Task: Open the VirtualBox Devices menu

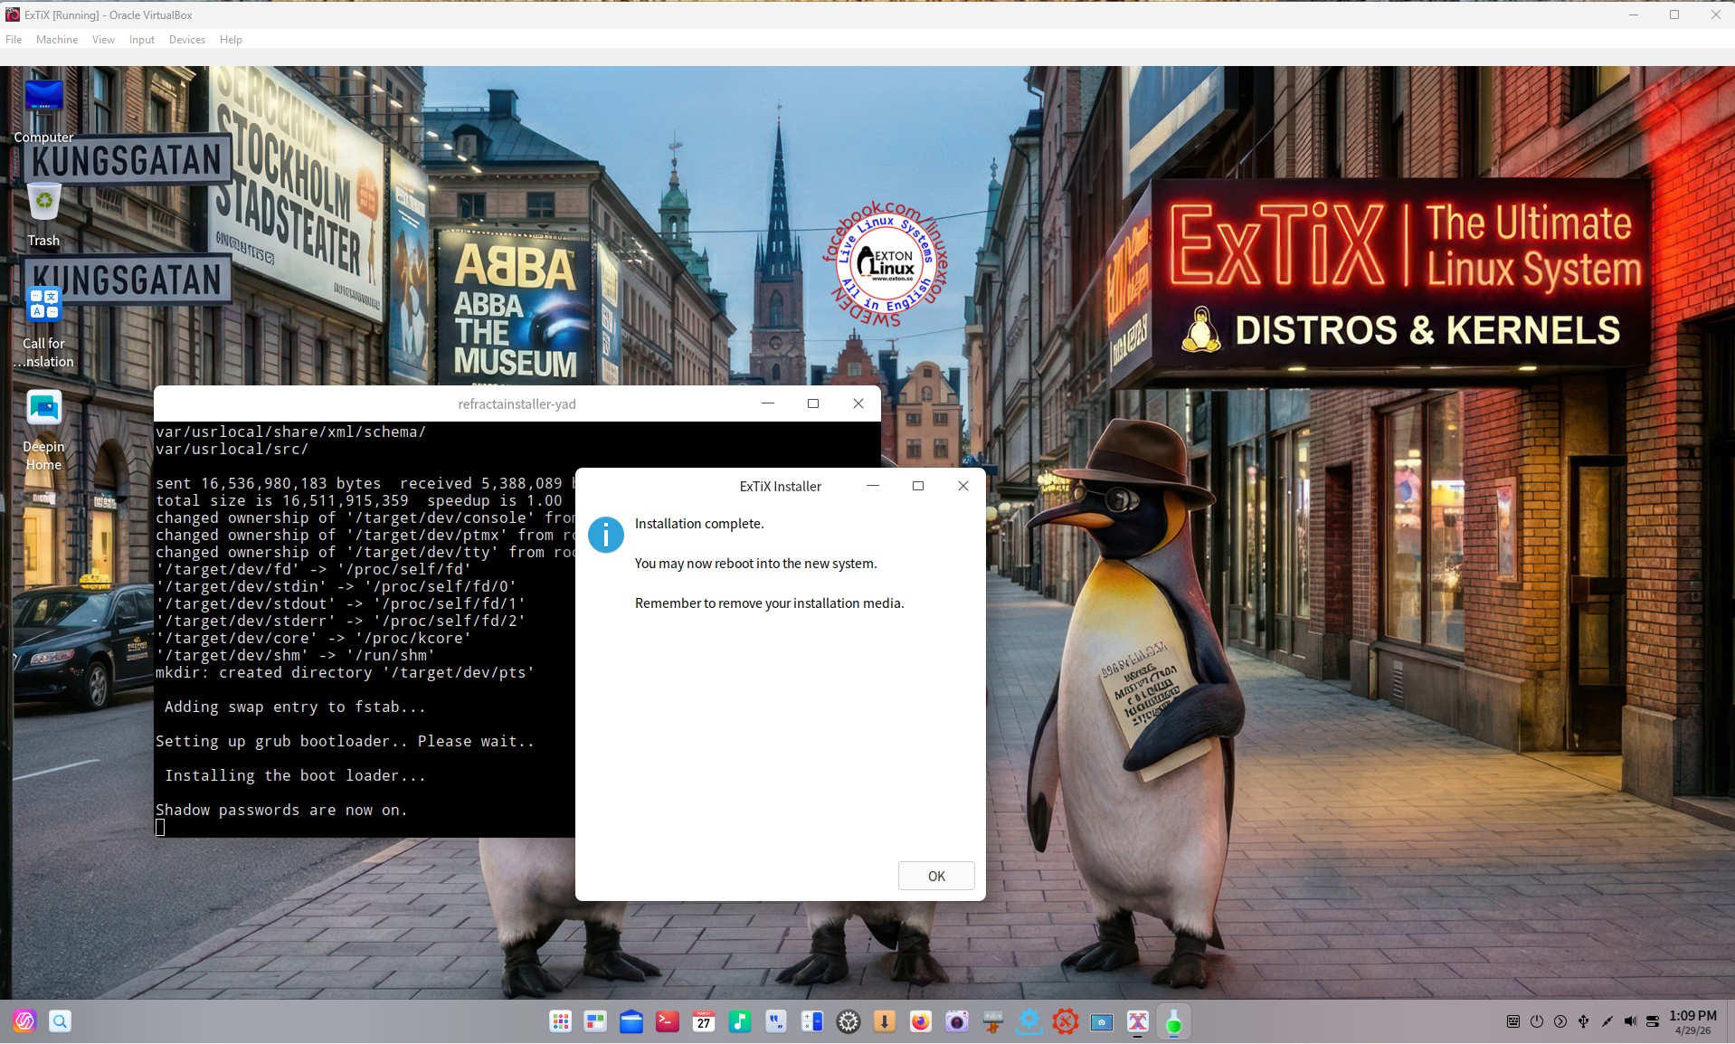Action: pos(187,40)
